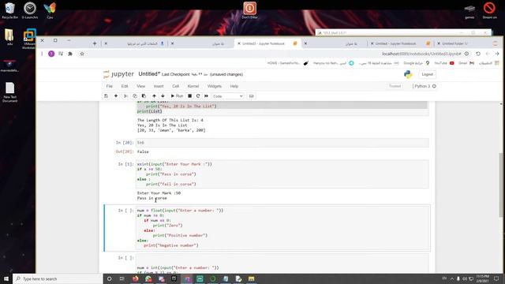
Task: Click the Type here to search box
Action: (x=58, y=278)
